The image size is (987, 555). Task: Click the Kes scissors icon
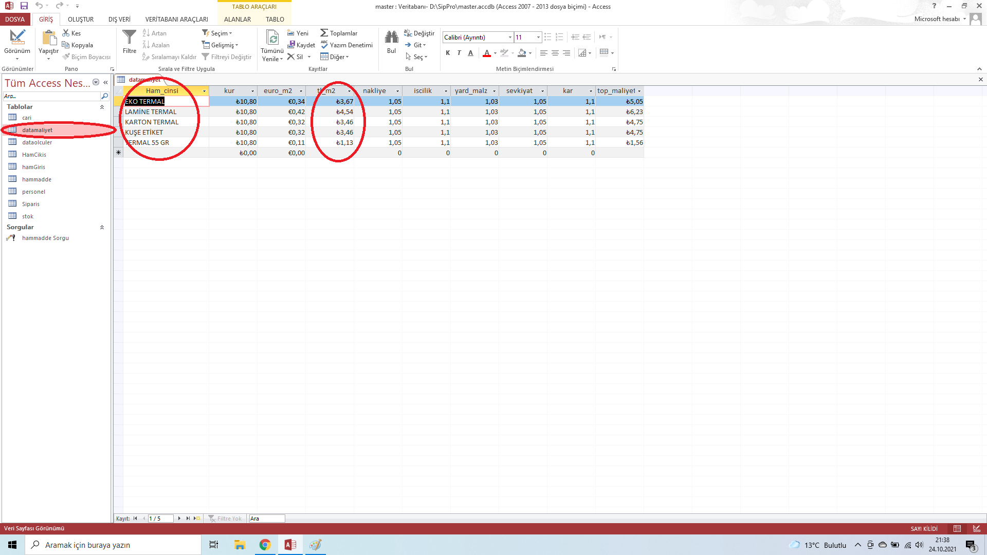pyautogui.click(x=66, y=33)
